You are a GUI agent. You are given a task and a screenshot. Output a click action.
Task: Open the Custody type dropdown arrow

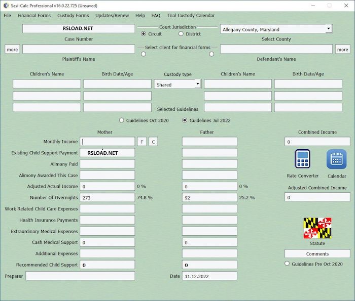(x=198, y=84)
